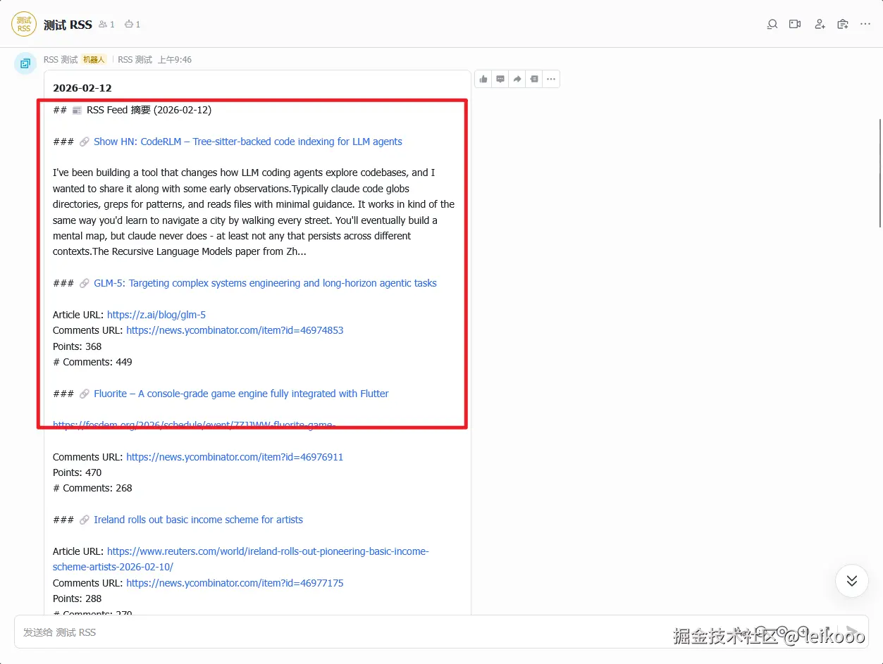Image resolution: width=883 pixels, height=664 pixels.
Task: Reply to the RSS message
Action: click(x=500, y=79)
